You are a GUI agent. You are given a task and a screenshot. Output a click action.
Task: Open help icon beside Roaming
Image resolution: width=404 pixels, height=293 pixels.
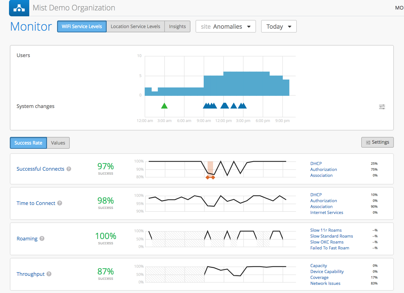pyautogui.click(x=42, y=238)
